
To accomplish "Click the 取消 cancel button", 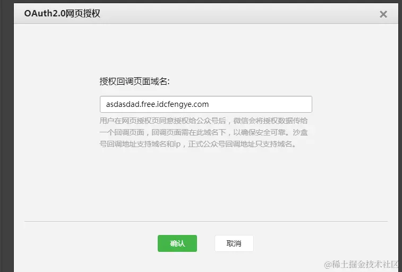I will pos(234,243).
